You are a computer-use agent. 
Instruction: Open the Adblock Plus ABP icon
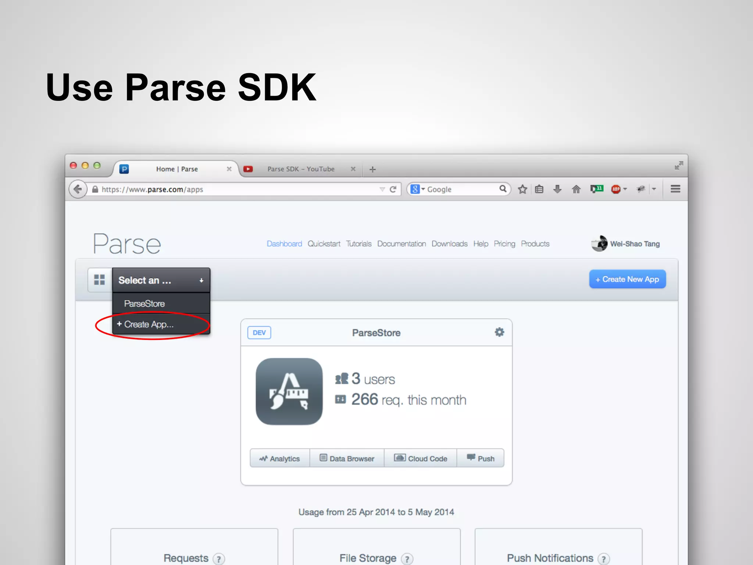pos(616,189)
